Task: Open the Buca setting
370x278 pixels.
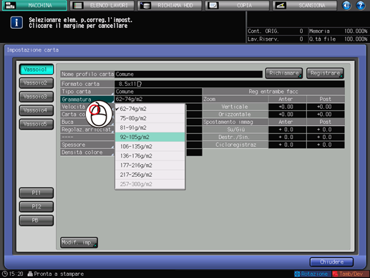Action: 87,122
